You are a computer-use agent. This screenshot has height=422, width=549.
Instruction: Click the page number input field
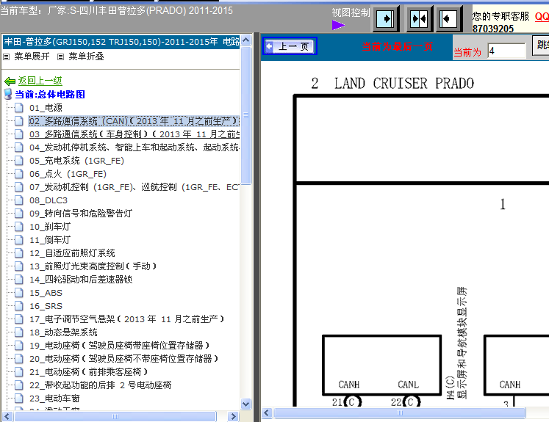506,51
